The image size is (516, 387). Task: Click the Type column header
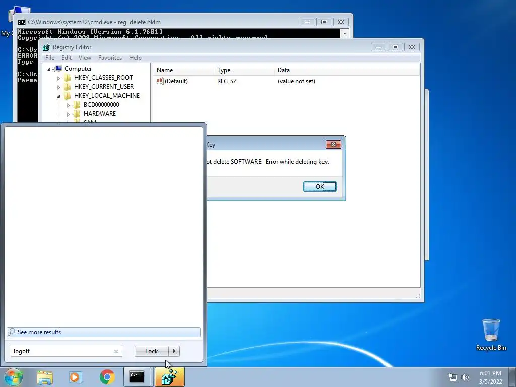pyautogui.click(x=243, y=70)
